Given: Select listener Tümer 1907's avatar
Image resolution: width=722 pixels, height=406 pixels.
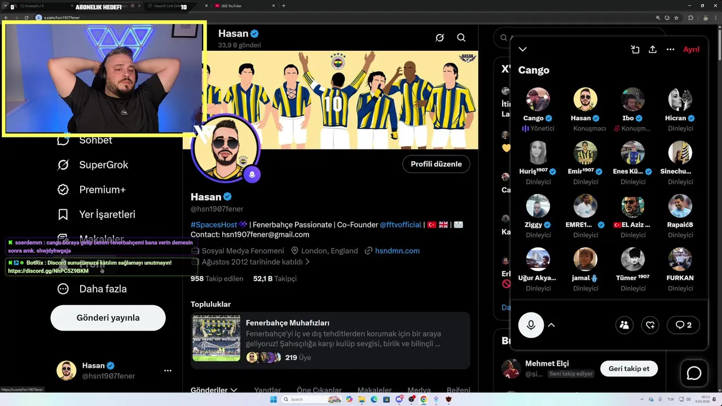Looking at the screenshot, I should tap(633, 259).
